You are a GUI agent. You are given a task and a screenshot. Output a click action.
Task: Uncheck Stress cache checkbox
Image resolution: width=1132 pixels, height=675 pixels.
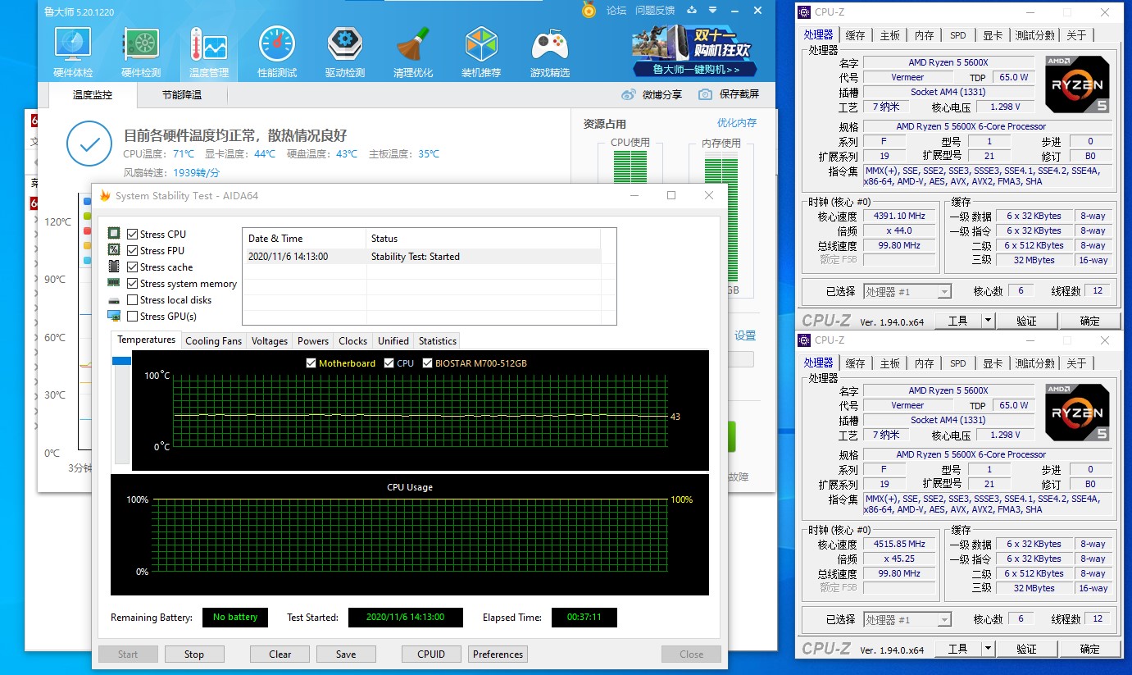[x=133, y=267]
